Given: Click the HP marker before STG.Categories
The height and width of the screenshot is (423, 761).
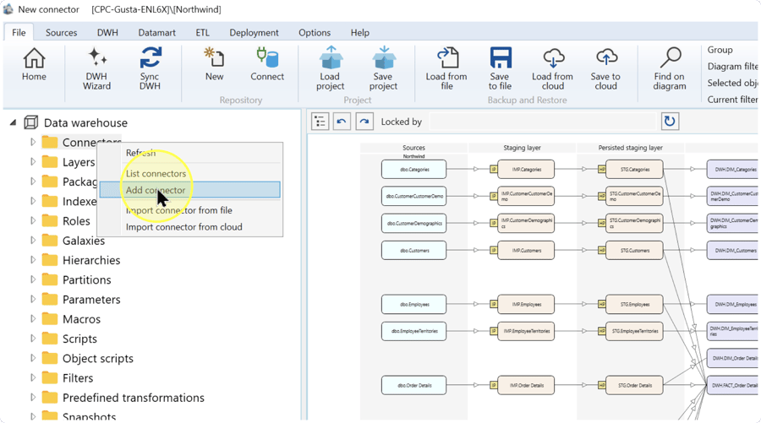Looking at the screenshot, I should click(x=601, y=169).
